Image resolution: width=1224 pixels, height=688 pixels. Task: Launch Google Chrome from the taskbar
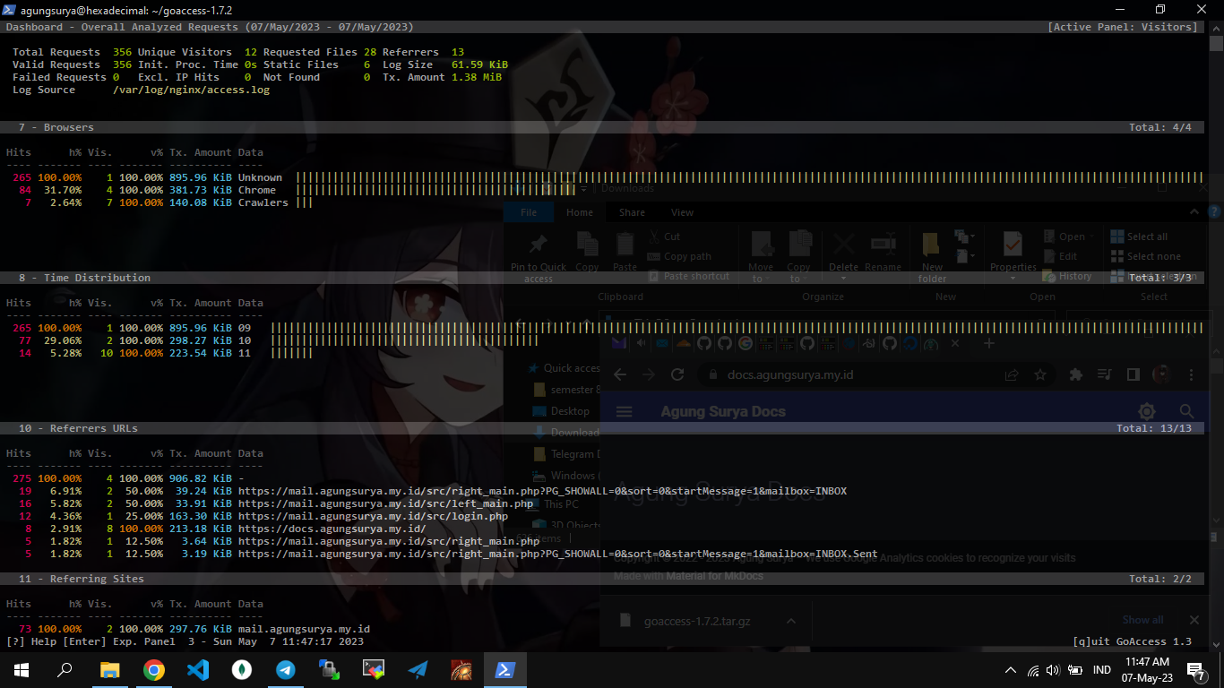[x=154, y=669]
